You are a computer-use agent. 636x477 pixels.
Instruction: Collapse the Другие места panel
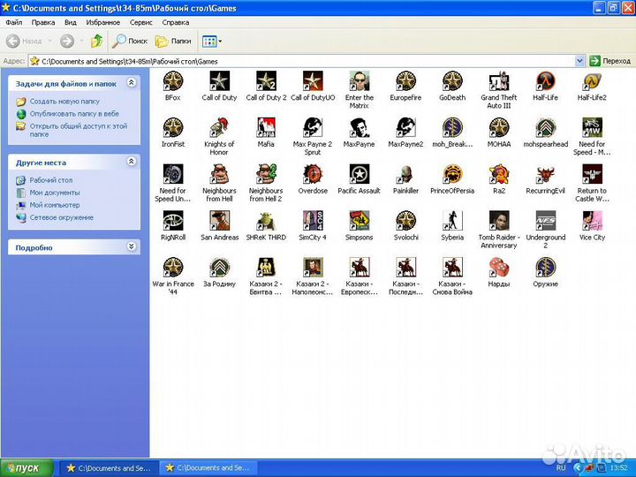pyautogui.click(x=132, y=162)
